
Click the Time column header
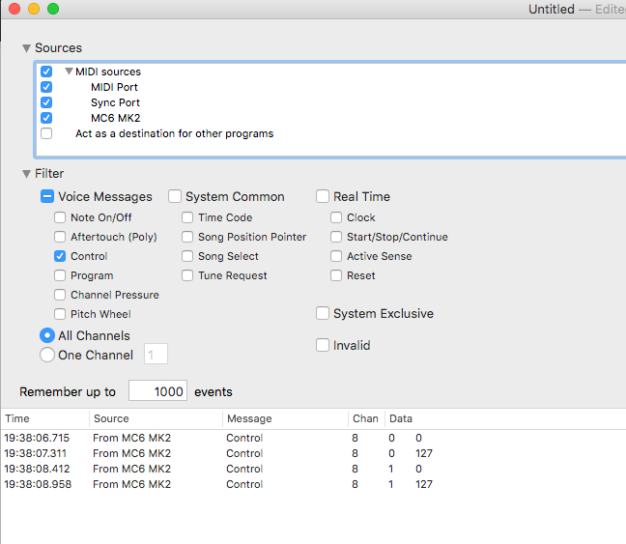click(45, 418)
